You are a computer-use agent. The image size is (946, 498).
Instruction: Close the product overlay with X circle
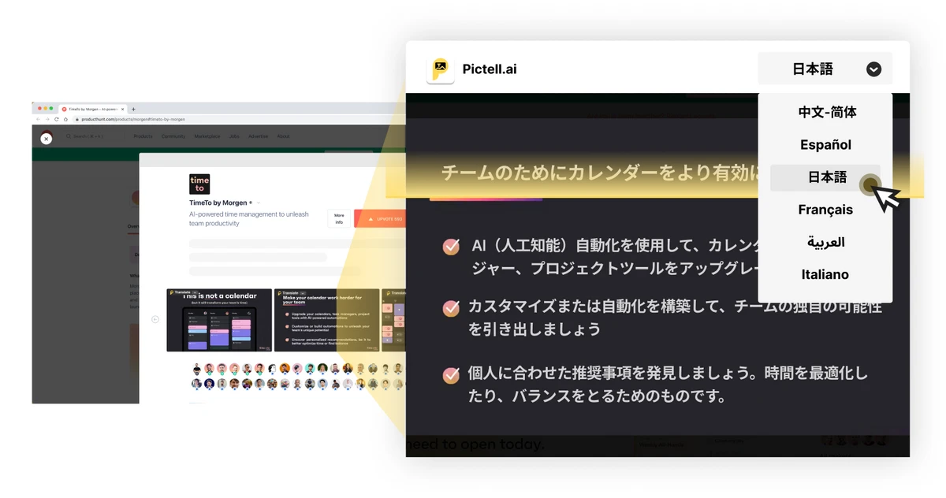[x=46, y=139]
